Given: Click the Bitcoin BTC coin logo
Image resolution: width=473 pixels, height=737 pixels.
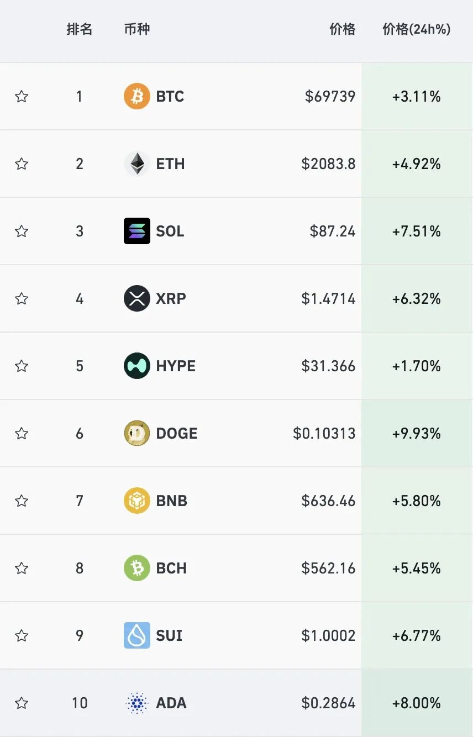Looking at the screenshot, I should pos(136,96).
